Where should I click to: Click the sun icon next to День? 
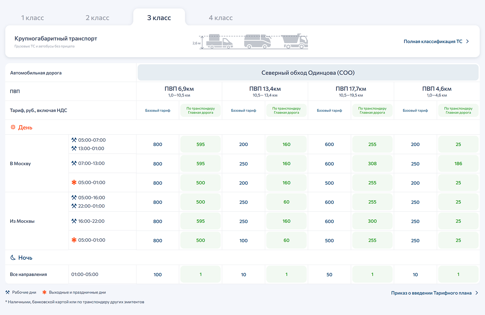click(13, 127)
